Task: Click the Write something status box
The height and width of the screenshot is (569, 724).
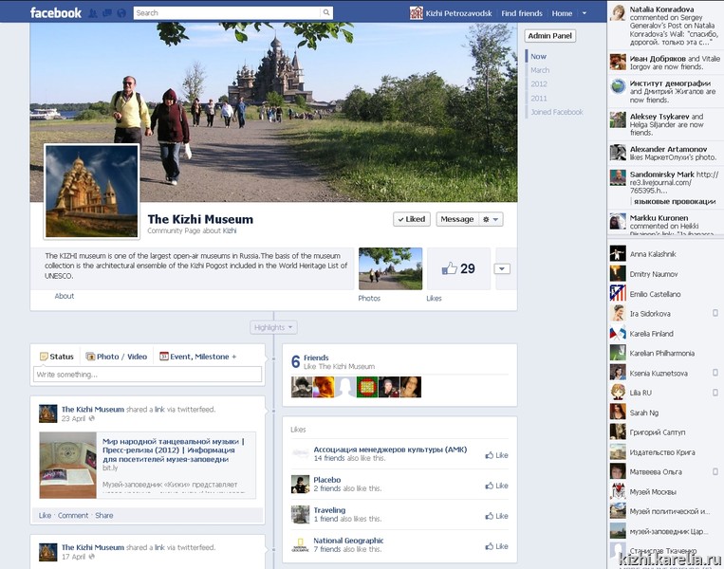Action: pyautogui.click(x=147, y=375)
